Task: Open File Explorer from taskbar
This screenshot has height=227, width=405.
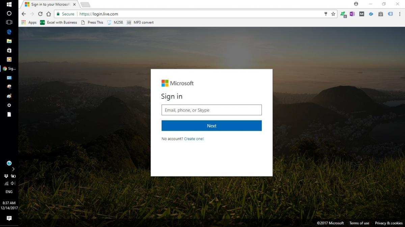Action: pyautogui.click(x=9, y=41)
